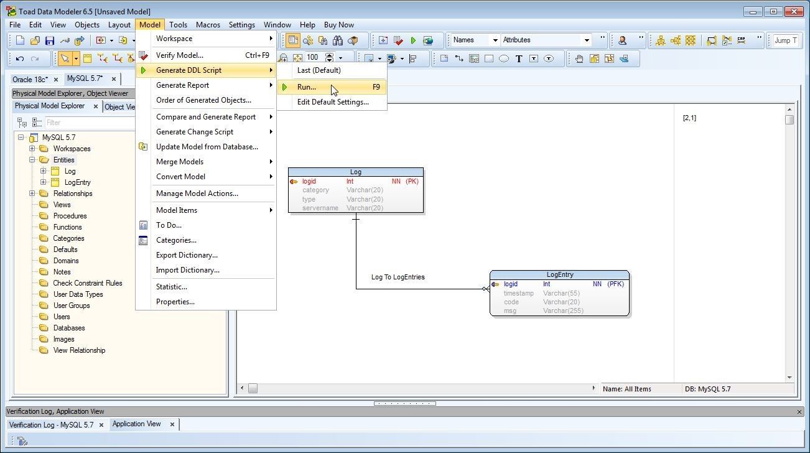
Task: Open the Workspace submenu
Action: pyautogui.click(x=206, y=39)
